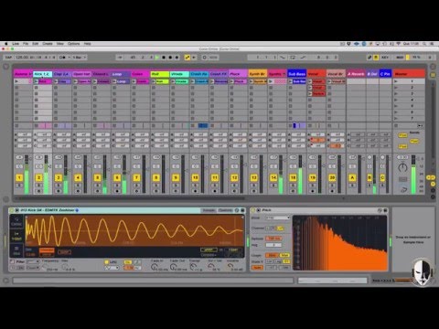The height and width of the screenshot is (329, 439).
Task: Switch to Simpler's Controls tab
Action: 225,210
